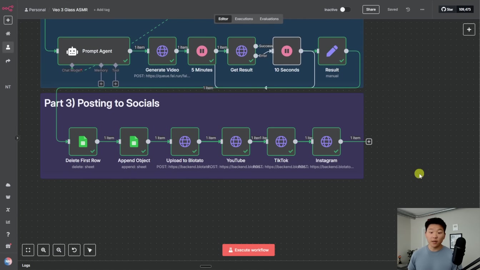Open nodes panel with top-right plus
480x270 pixels.
(469, 30)
